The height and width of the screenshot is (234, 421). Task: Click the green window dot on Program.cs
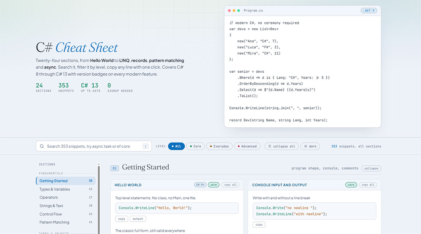[239, 11]
